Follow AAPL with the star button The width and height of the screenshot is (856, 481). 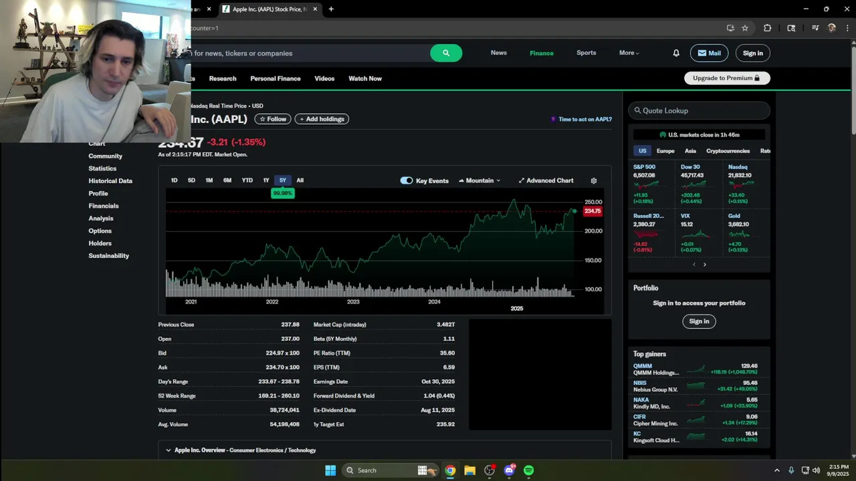point(272,119)
